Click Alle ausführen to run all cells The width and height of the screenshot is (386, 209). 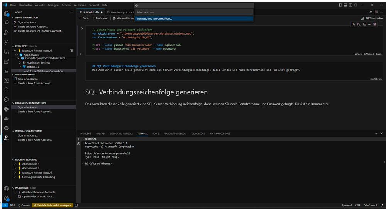(x=124, y=18)
